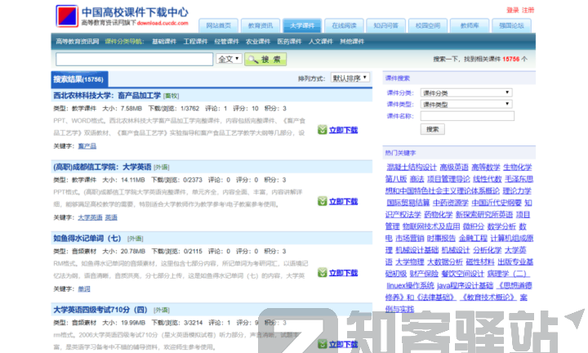
Task: Click 基础课件 in category navigation
Action: click(x=164, y=41)
